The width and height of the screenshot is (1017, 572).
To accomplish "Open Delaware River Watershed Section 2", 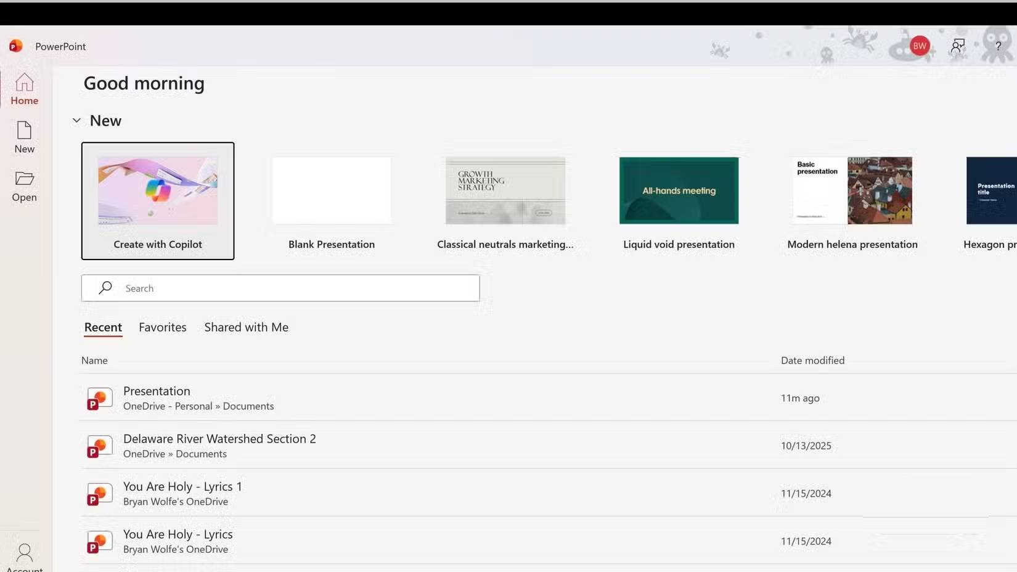I will point(219,439).
